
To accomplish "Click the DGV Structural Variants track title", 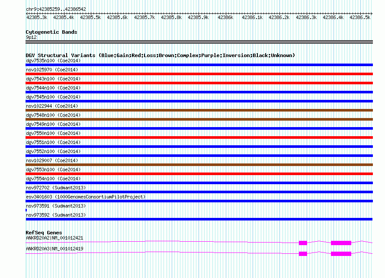I will (x=160, y=55).
